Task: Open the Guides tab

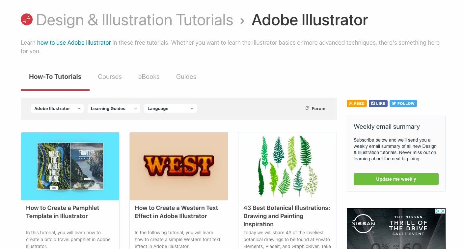Action: [186, 77]
